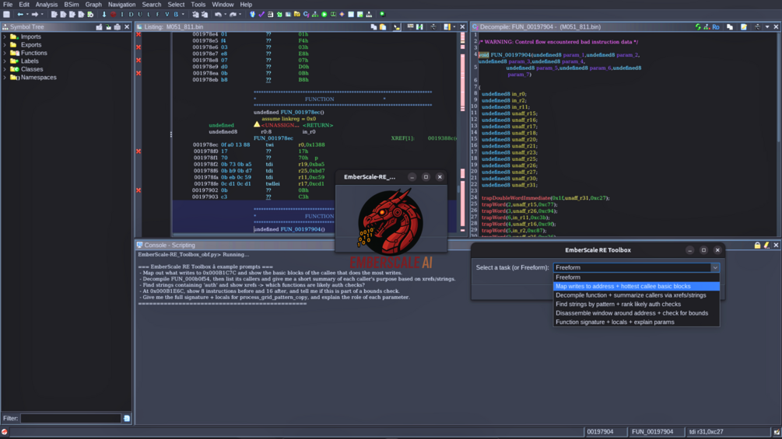Click the Symbol Tree Filter input field
The height and width of the screenshot is (439, 782).
click(x=71, y=418)
